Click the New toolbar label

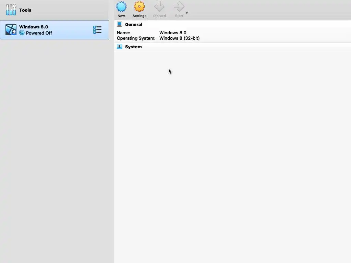pos(121,16)
